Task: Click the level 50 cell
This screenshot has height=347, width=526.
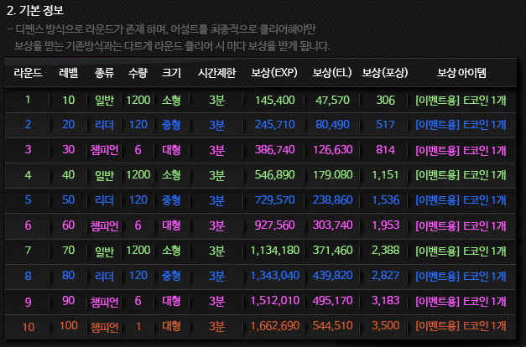Action: click(x=68, y=200)
